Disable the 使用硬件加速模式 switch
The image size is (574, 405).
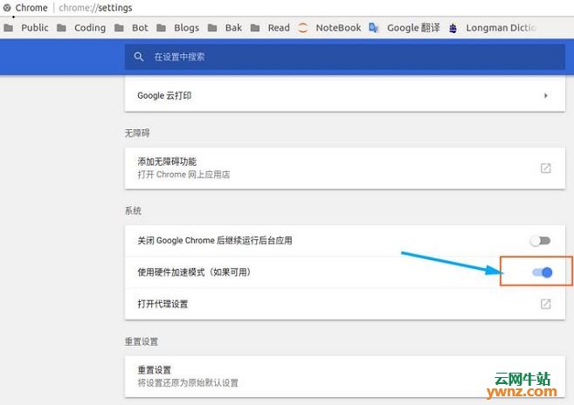pyautogui.click(x=543, y=272)
